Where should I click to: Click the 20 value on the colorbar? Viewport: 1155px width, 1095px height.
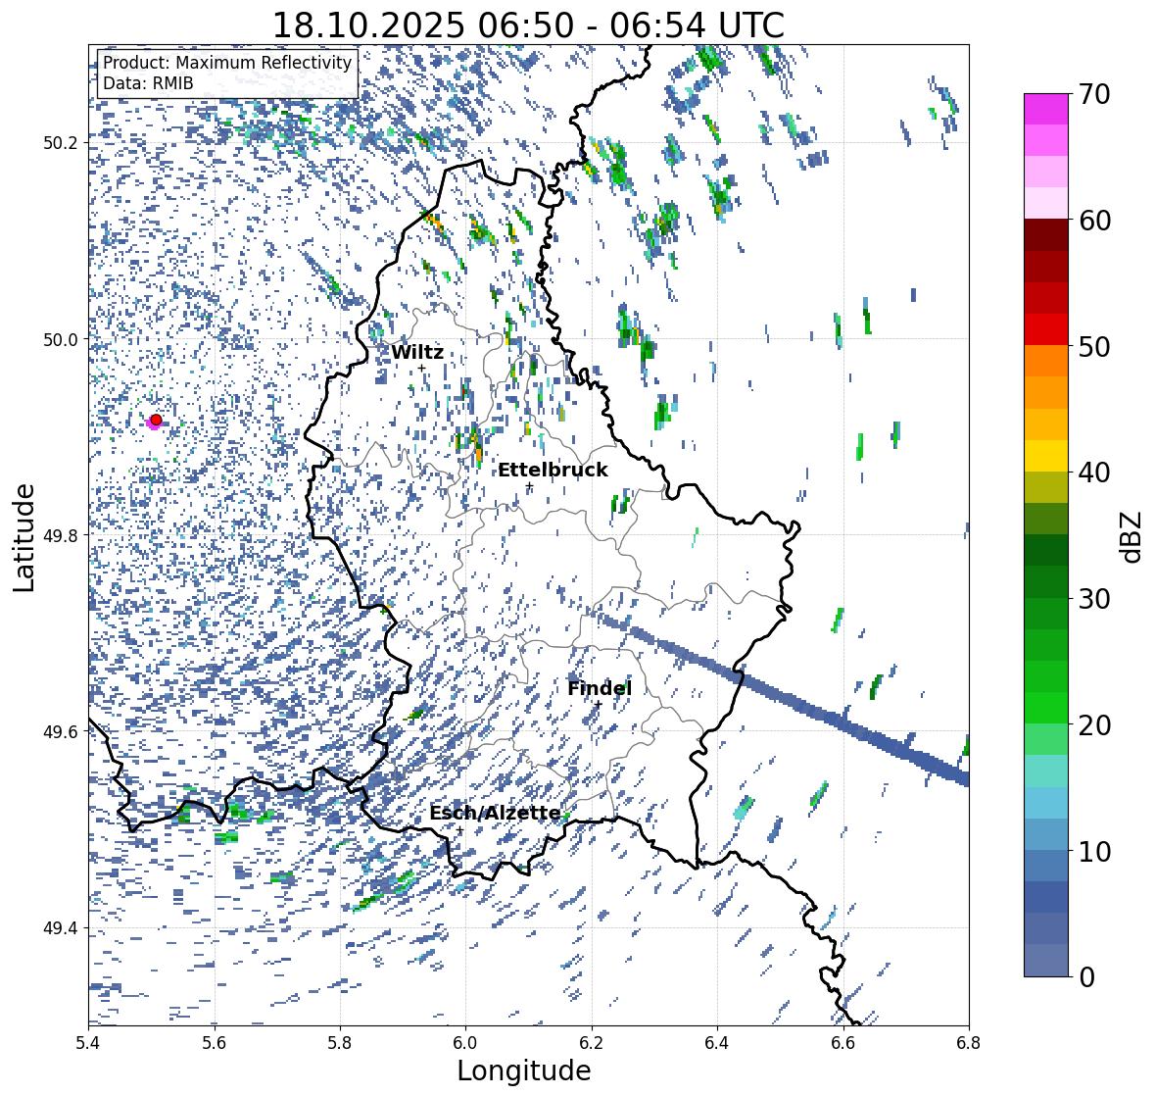(1094, 725)
